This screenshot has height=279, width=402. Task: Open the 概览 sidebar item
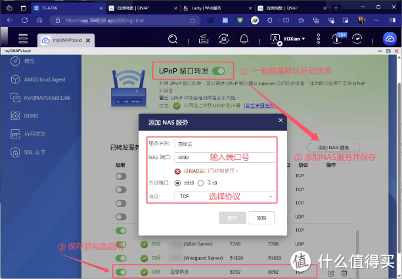pos(22,61)
